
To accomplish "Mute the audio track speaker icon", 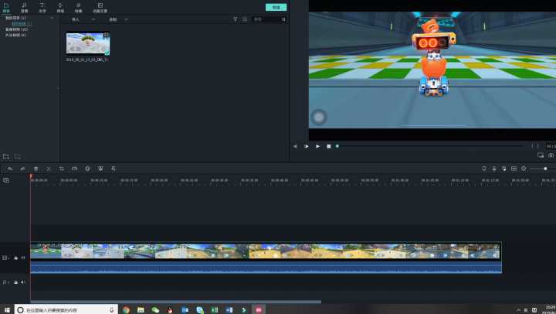I will coord(23,282).
